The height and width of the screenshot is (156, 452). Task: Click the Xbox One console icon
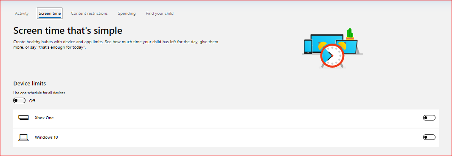point(23,118)
